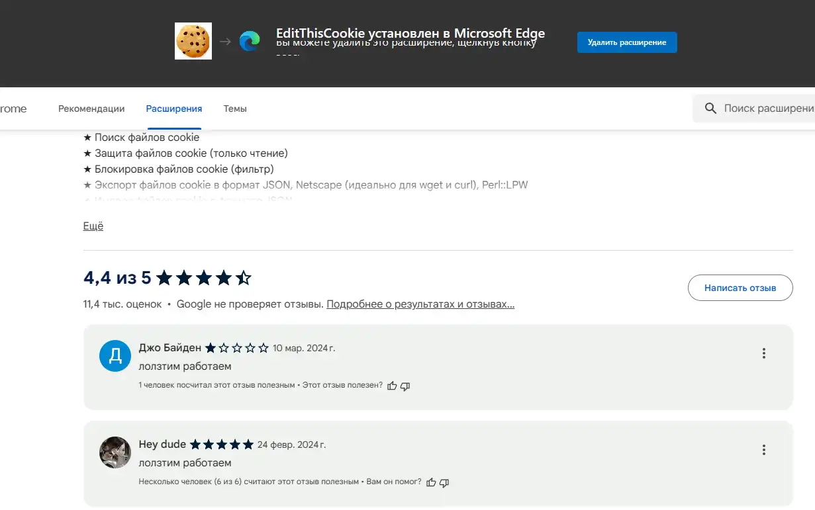Click 'лолтим работаем' text in Джо Байден's review
This screenshot has height=510, width=815.
185,366
